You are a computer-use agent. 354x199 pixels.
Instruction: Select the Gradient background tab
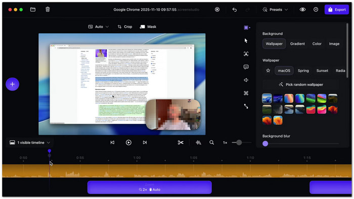pos(297,44)
